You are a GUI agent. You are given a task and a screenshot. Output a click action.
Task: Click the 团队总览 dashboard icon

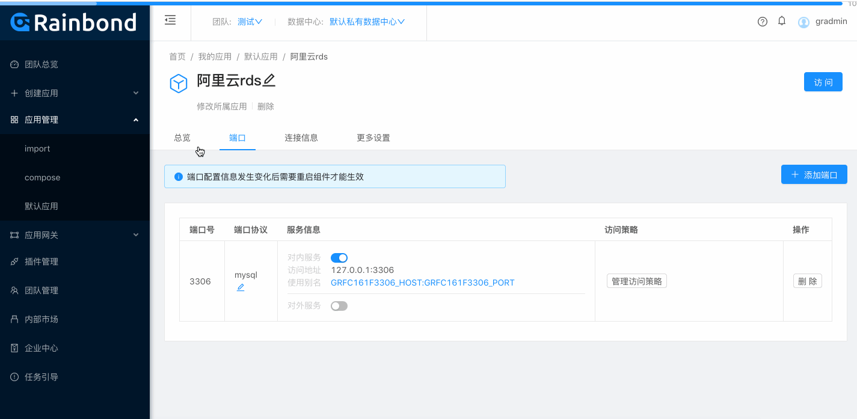point(14,64)
